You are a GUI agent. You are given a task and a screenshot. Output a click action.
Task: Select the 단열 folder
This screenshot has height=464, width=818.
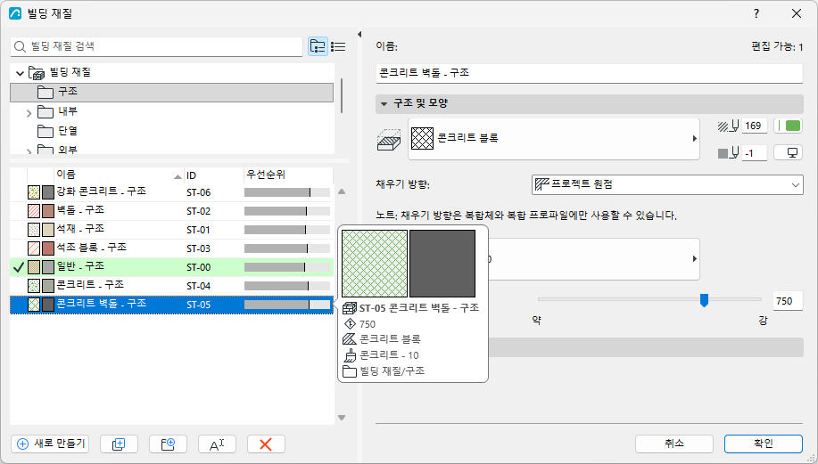click(x=171, y=131)
